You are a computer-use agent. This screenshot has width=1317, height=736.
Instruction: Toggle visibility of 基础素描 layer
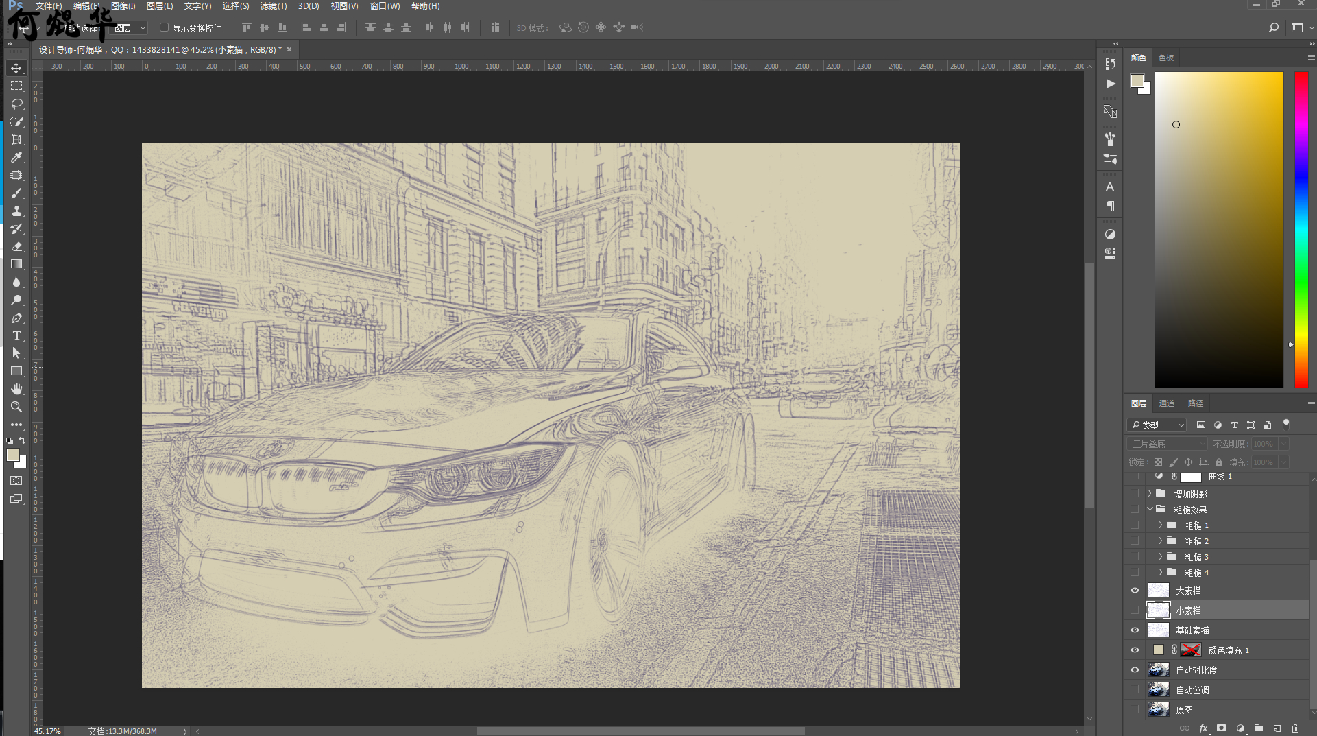point(1135,630)
